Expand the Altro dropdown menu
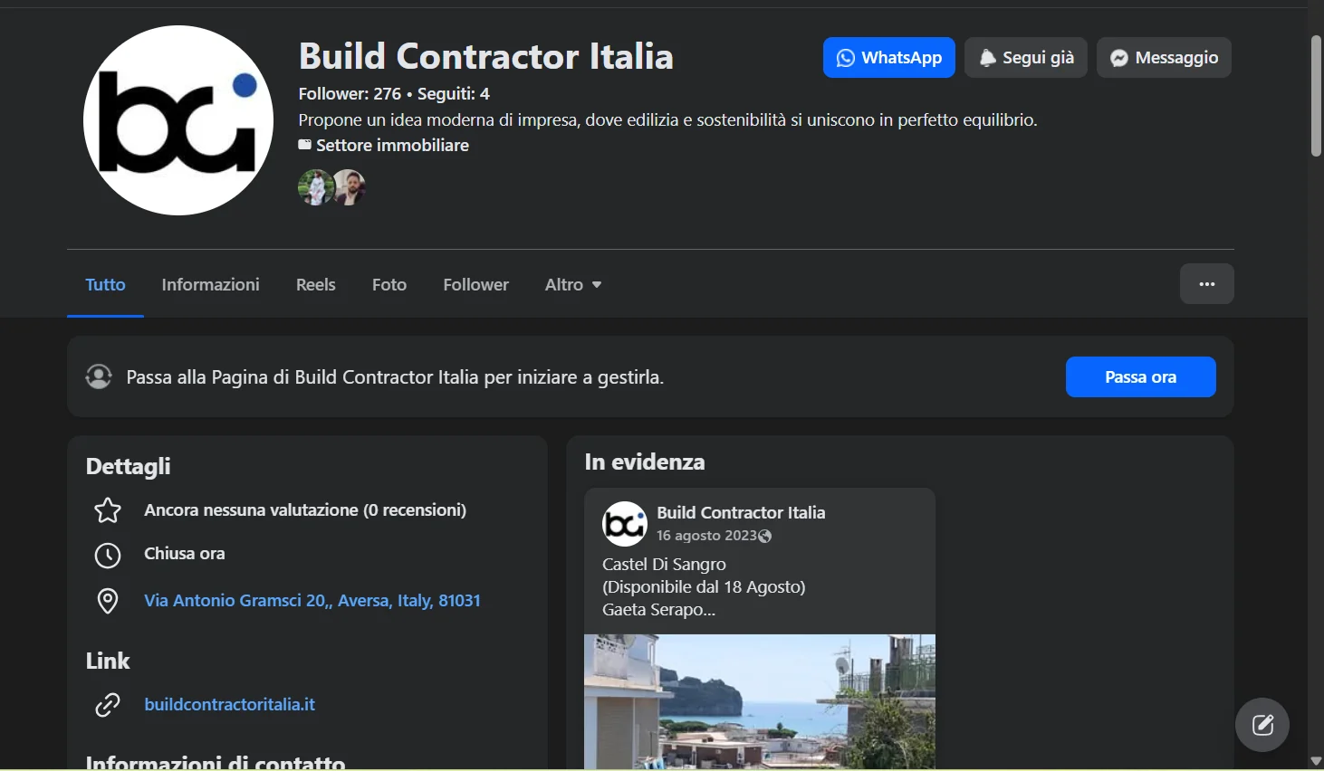 coord(572,284)
